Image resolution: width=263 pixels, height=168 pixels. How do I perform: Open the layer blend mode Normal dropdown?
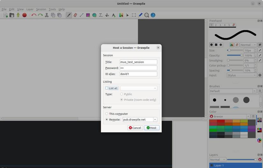coord(217,160)
